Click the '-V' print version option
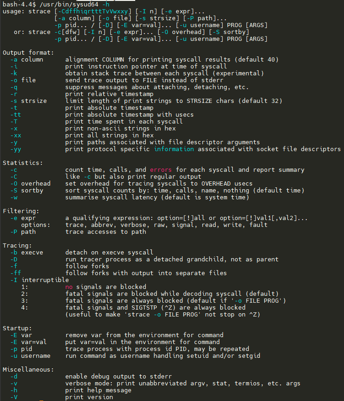 click(x=14, y=397)
